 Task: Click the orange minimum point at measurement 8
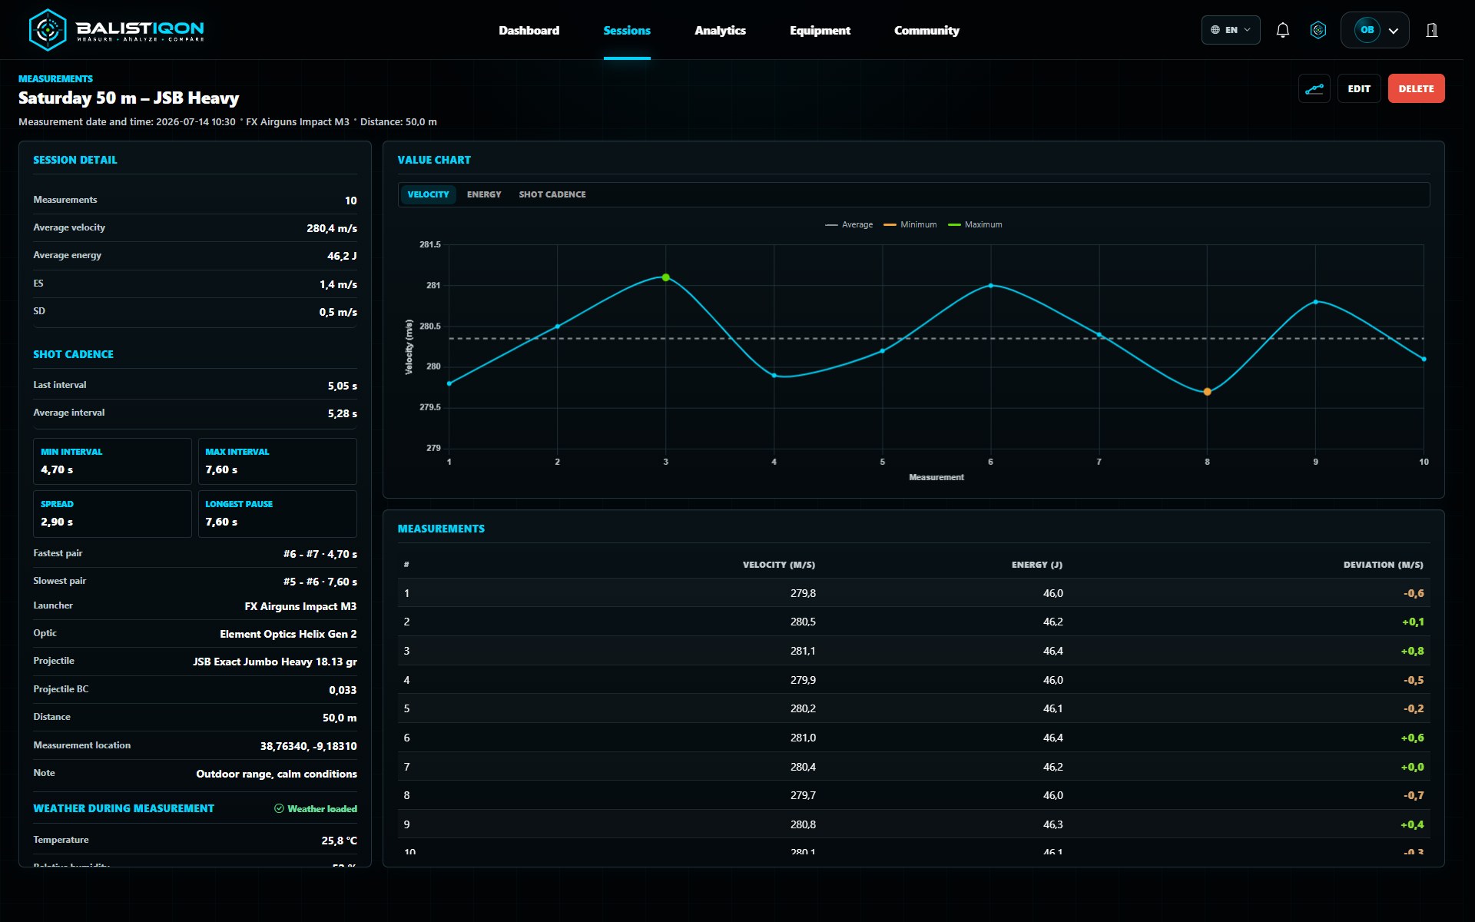coord(1207,392)
